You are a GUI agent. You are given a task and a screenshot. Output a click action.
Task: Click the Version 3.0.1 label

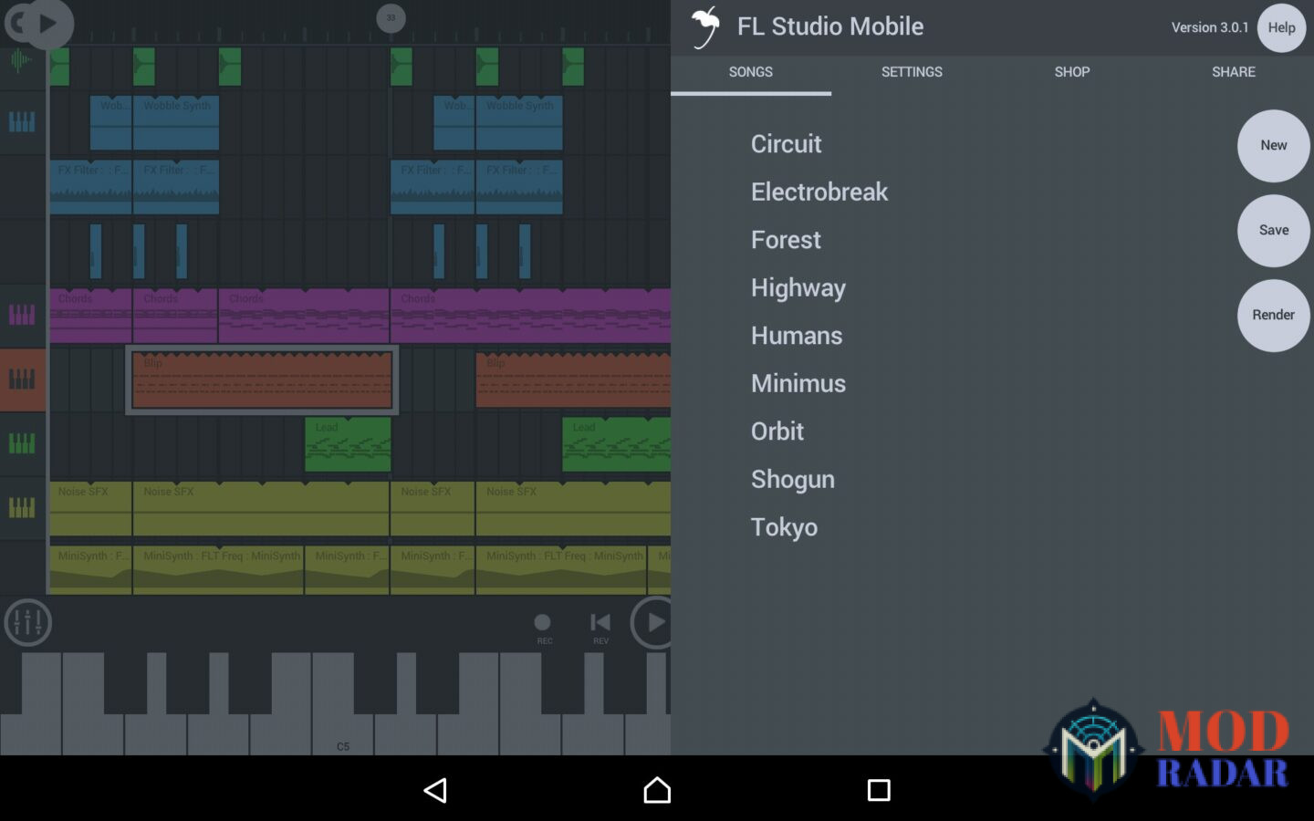1210,27
